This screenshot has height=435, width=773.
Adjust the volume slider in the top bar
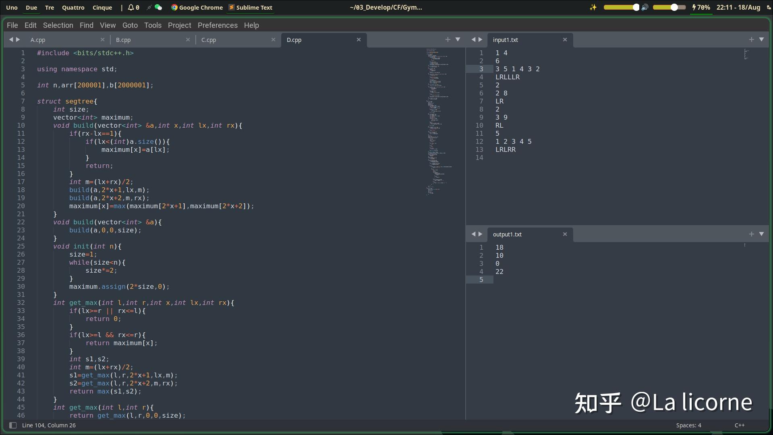[x=669, y=7]
